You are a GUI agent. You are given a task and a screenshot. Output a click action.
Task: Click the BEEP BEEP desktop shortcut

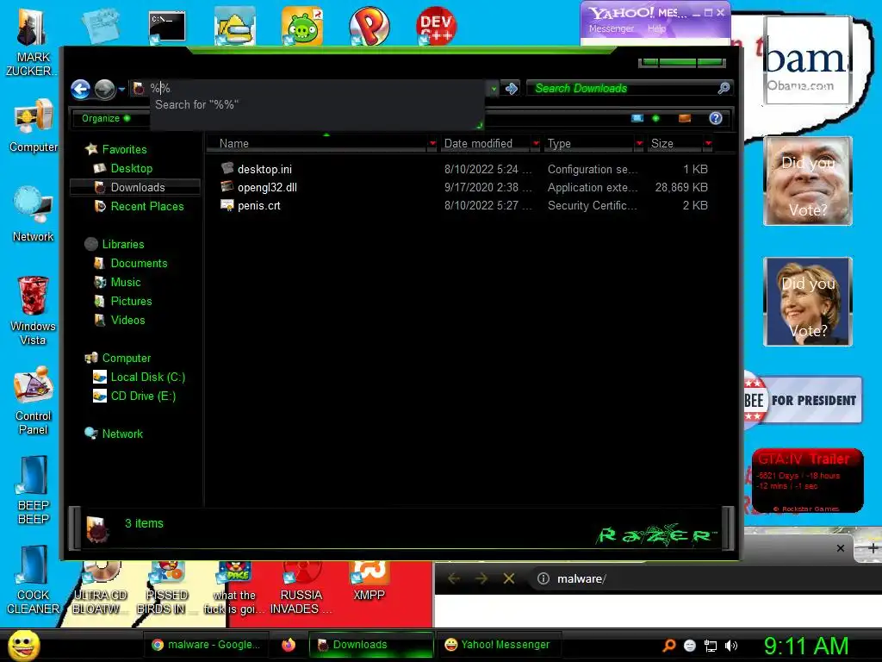tap(34, 490)
